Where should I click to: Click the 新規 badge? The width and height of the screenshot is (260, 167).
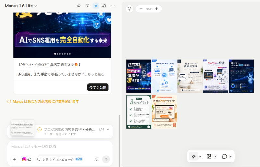coord(79,159)
